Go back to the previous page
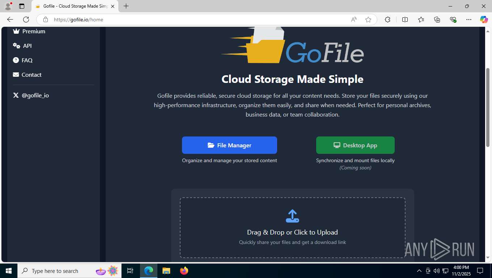 10,20
